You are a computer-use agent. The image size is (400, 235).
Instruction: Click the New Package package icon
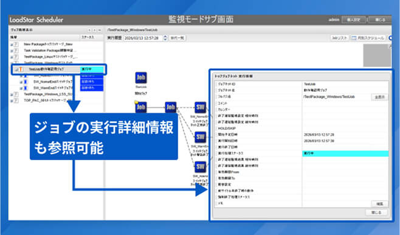tap(16, 44)
